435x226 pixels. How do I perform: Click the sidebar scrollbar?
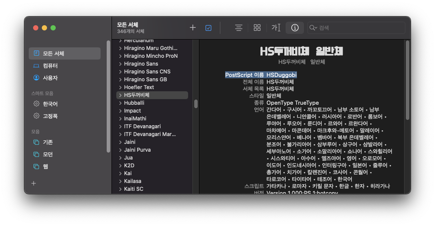tap(108, 96)
